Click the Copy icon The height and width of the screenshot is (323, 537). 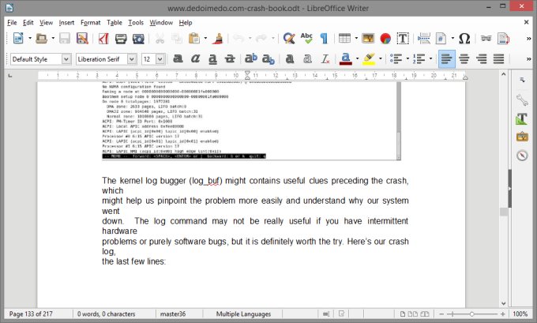pyautogui.click(x=177, y=39)
